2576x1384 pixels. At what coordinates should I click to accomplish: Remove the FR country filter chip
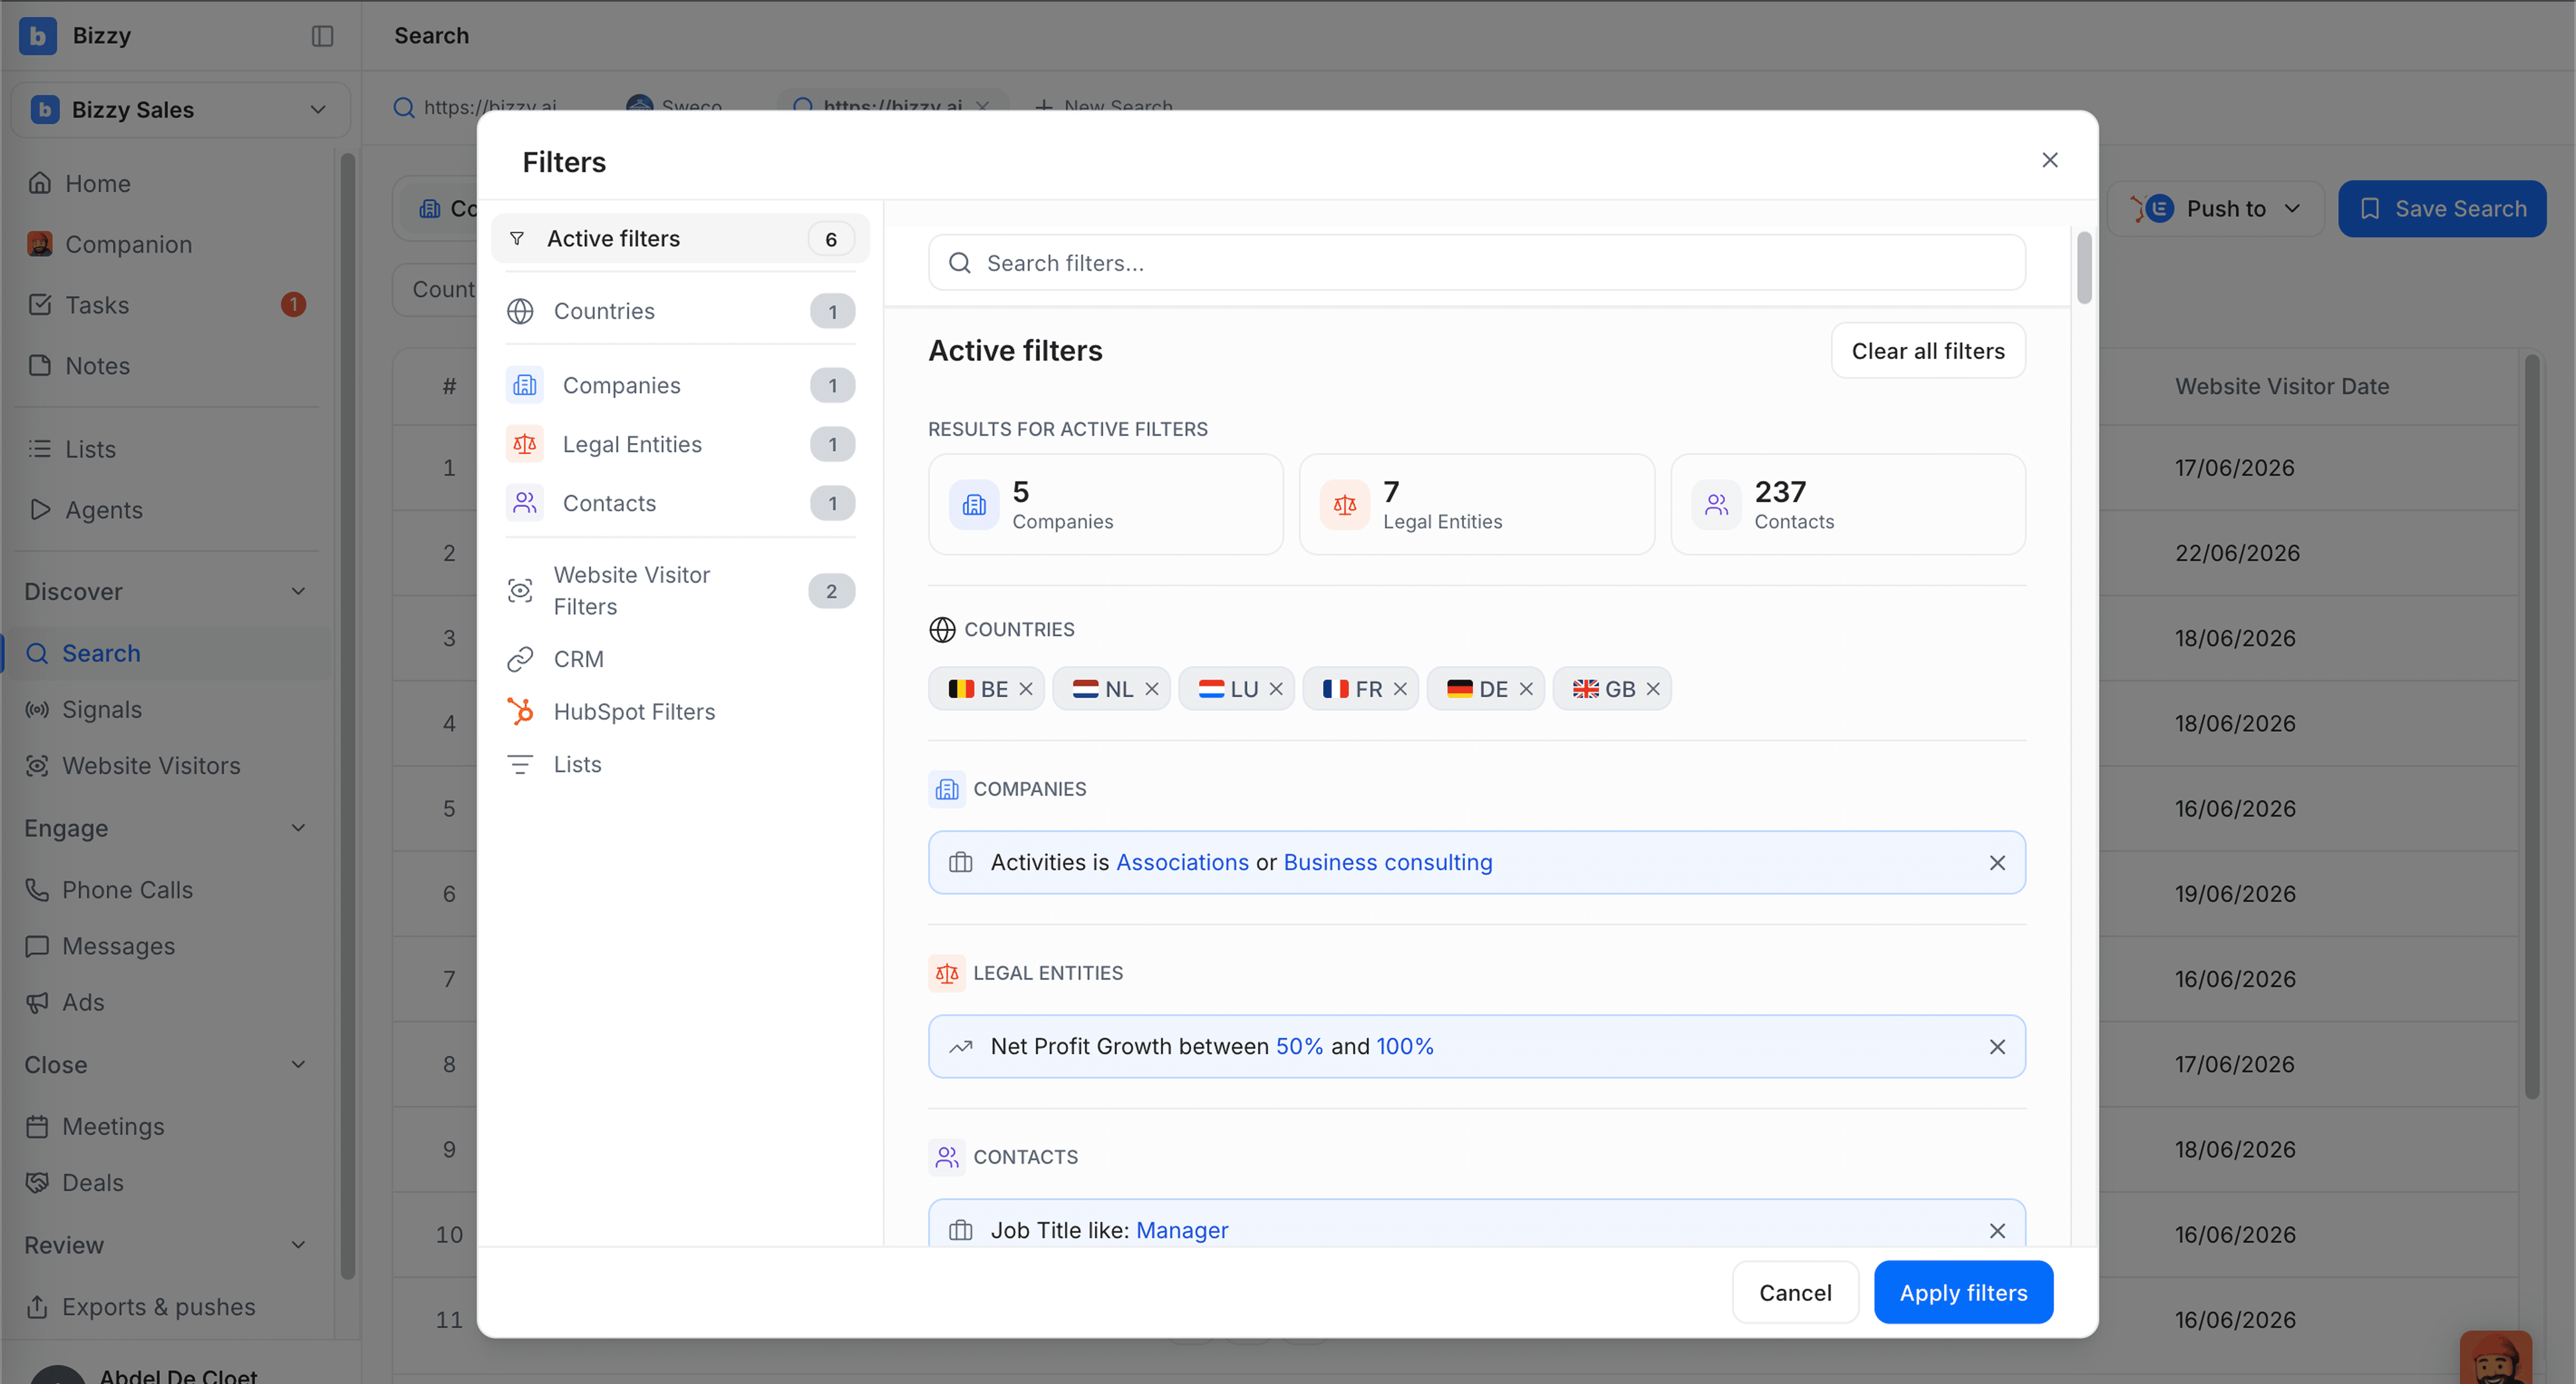[1400, 689]
